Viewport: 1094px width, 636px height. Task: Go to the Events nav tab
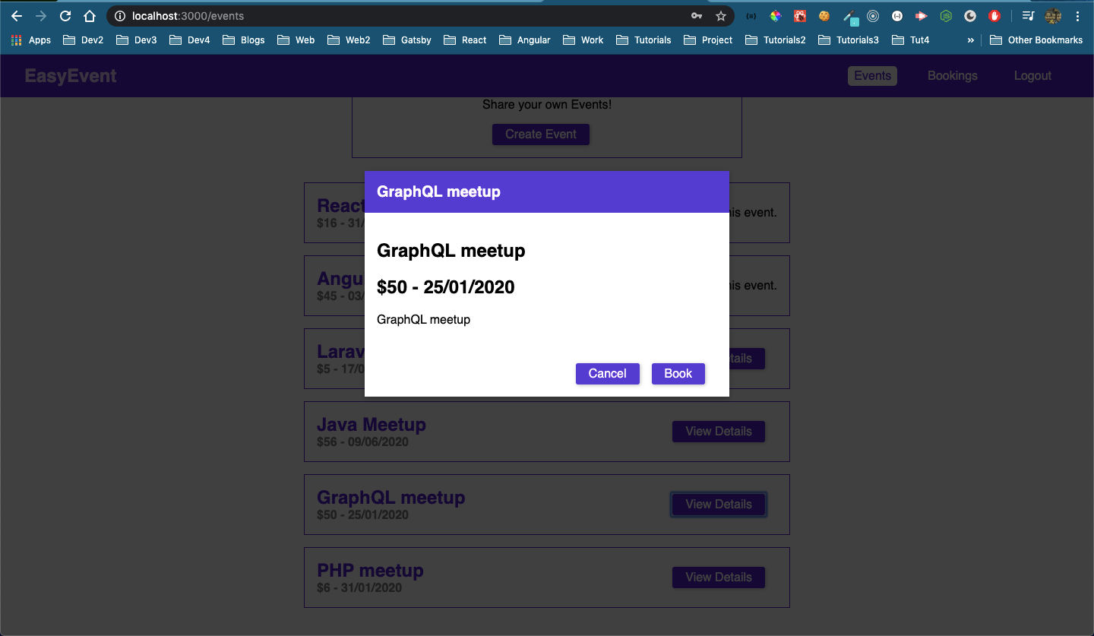point(872,76)
